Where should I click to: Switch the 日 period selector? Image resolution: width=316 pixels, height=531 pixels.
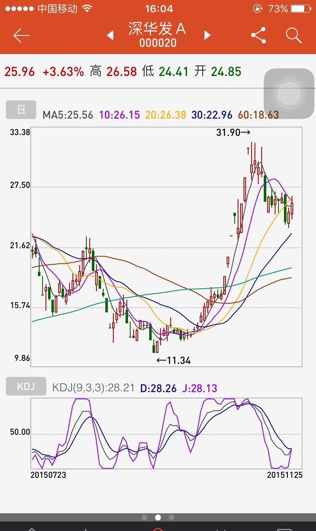pyautogui.click(x=21, y=110)
